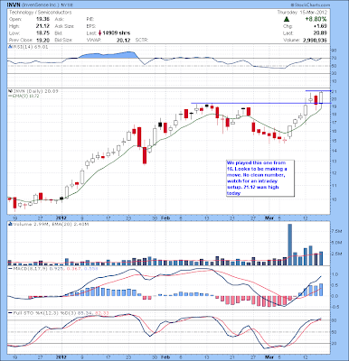Open the StockCharts.com copyright link
Viewport: 349px width, 361px height.
pyautogui.click(x=310, y=5)
